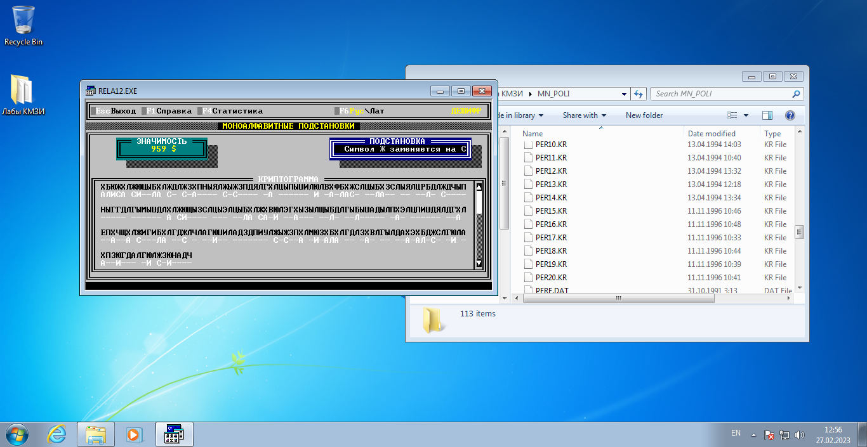
Task: Select file PER15.KR
Action: (551, 211)
